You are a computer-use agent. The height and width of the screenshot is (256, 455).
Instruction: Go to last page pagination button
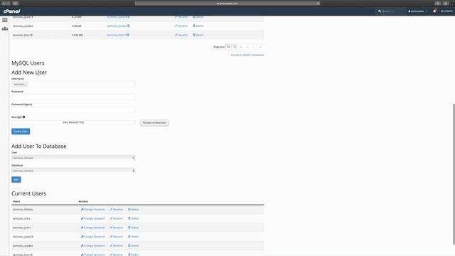pyautogui.click(x=260, y=47)
